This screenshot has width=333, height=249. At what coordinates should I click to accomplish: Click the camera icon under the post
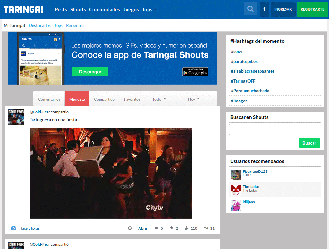click(14, 228)
